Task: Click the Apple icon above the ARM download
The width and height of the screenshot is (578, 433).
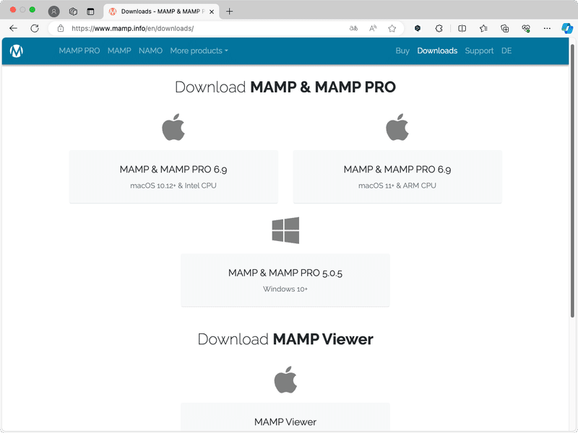Action: click(397, 127)
